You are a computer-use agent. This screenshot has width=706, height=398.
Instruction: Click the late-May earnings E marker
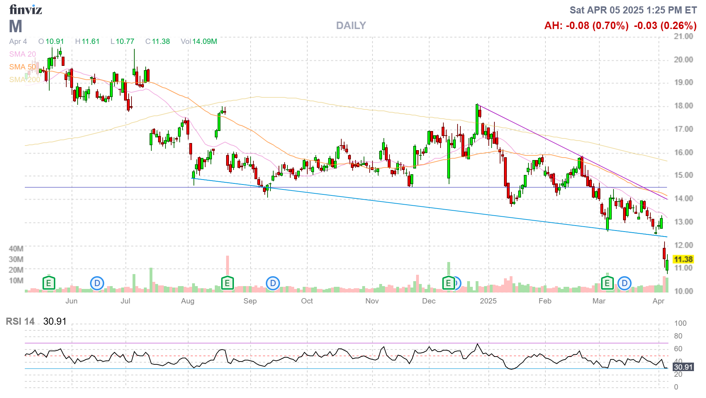(49, 283)
